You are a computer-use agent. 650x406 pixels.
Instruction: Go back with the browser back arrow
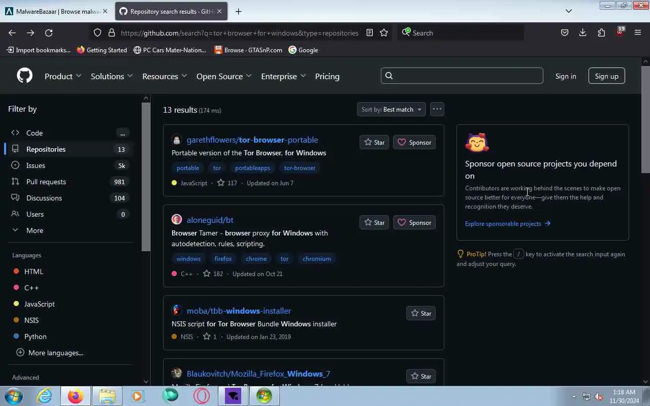pos(12,32)
